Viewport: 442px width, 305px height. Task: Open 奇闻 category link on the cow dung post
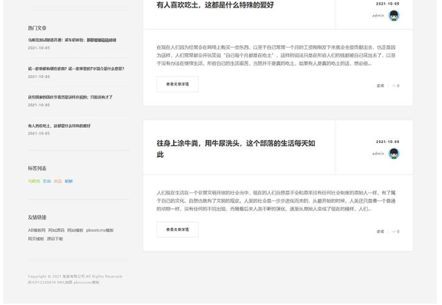380,231
